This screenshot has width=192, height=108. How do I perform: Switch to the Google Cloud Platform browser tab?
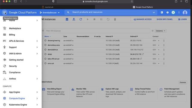pyautogui.click(x=143, y=7)
